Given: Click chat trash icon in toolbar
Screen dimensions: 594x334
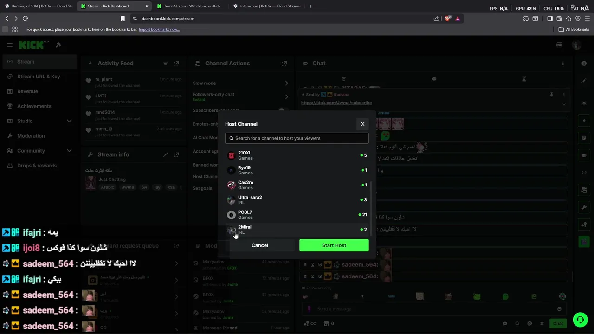Looking at the screenshot, I should [x=344, y=79].
